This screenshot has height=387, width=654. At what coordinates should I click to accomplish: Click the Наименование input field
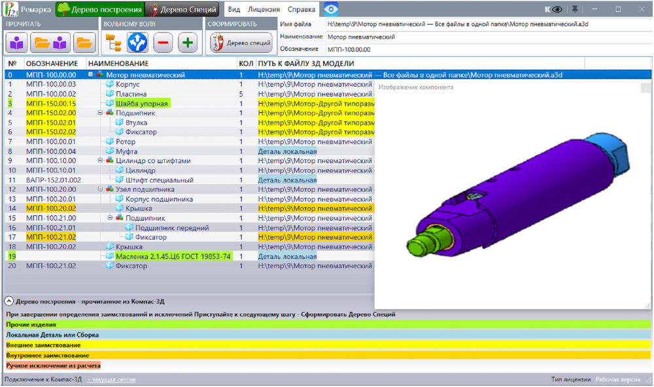[488, 37]
